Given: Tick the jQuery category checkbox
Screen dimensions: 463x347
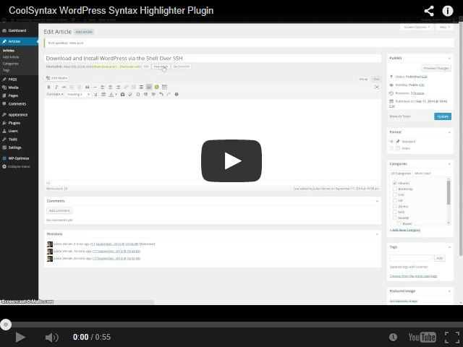Looking at the screenshot, I should [395, 206].
